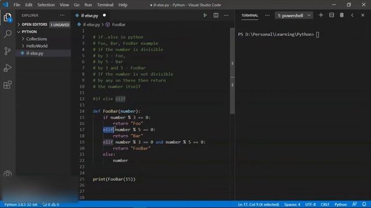Change file encoding UTF-8
Viewport: 371px width, 208px height.
311,205
